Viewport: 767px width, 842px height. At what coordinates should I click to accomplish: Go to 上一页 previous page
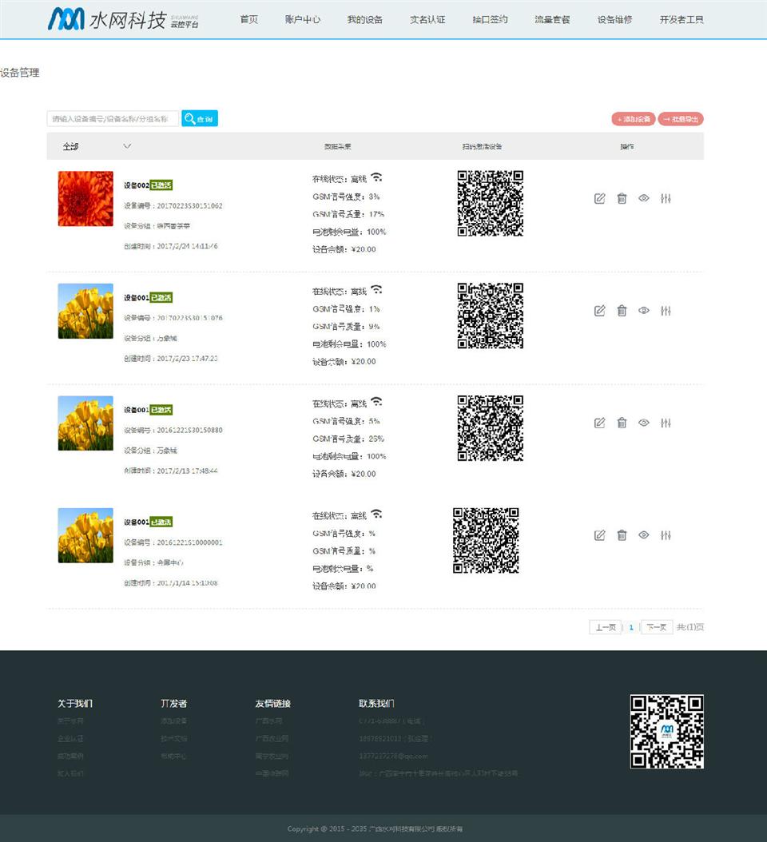click(x=606, y=628)
